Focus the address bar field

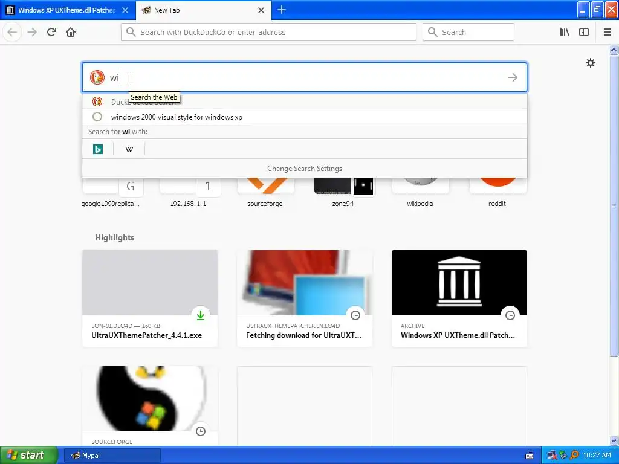(268, 32)
